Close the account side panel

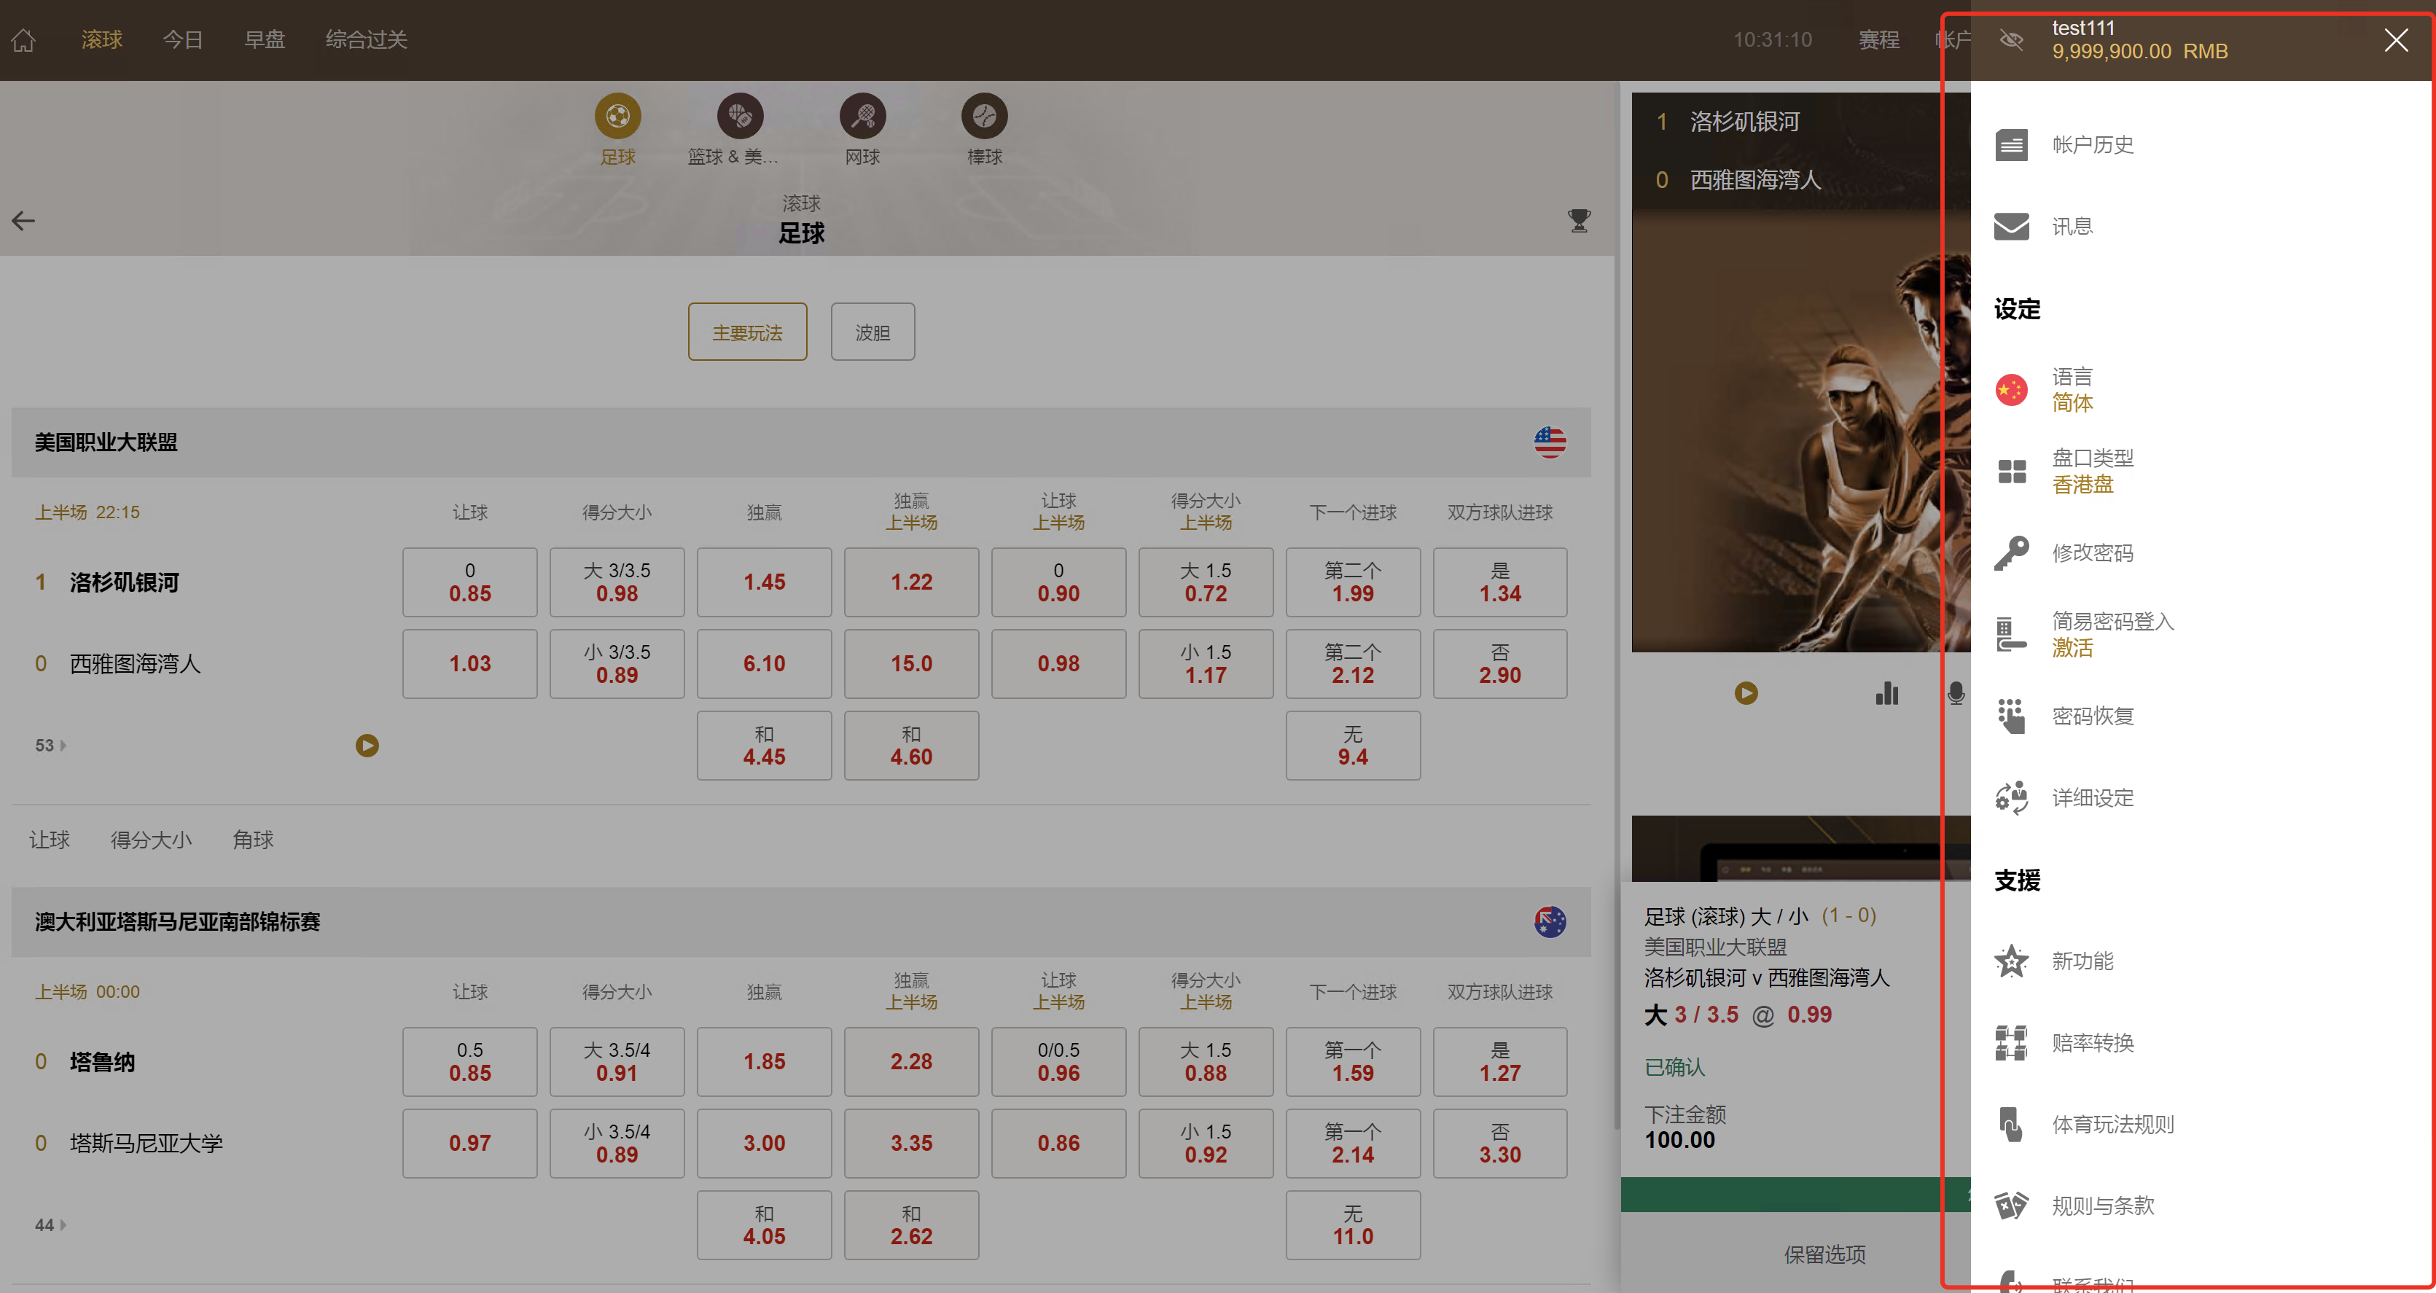click(x=2395, y=40)
